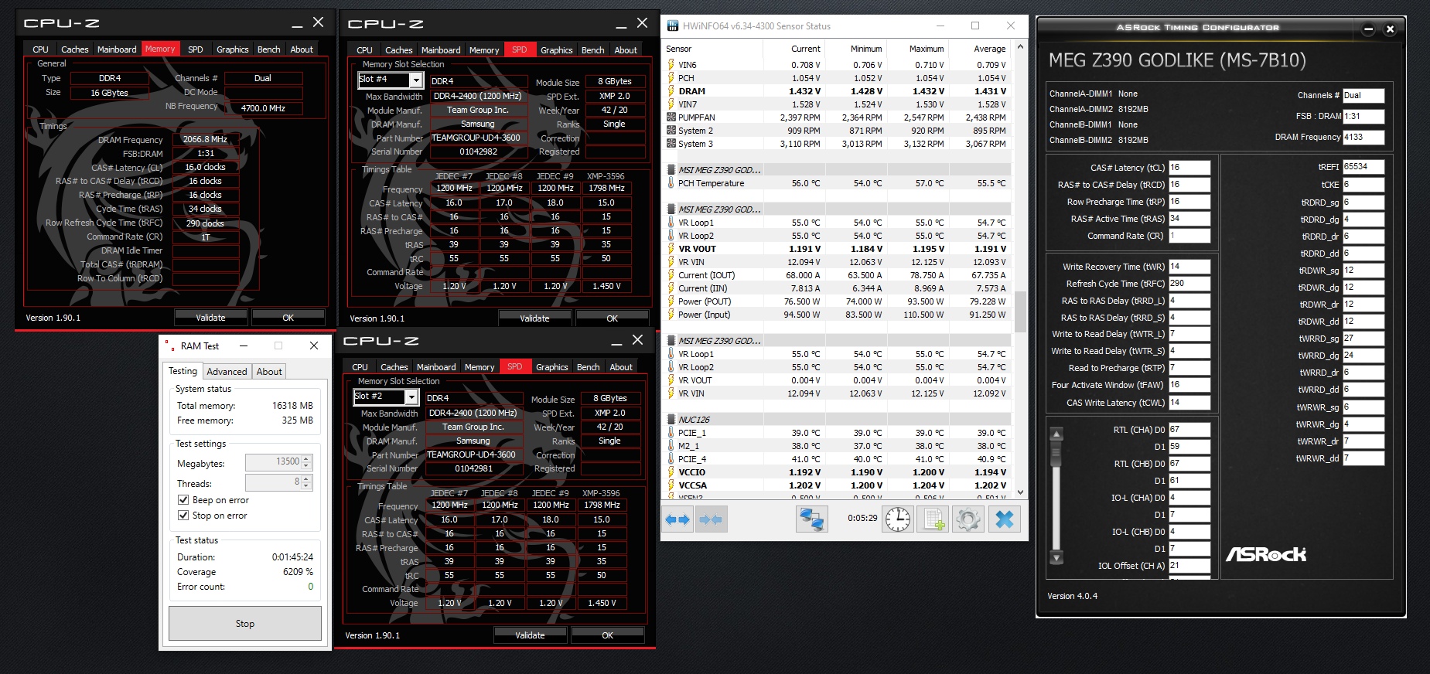Click the HWiNFO vertical scrollbar thumb
The width and height of the screenshot is (1430, 674).
pyautogui.click(x=1020, y=311)
